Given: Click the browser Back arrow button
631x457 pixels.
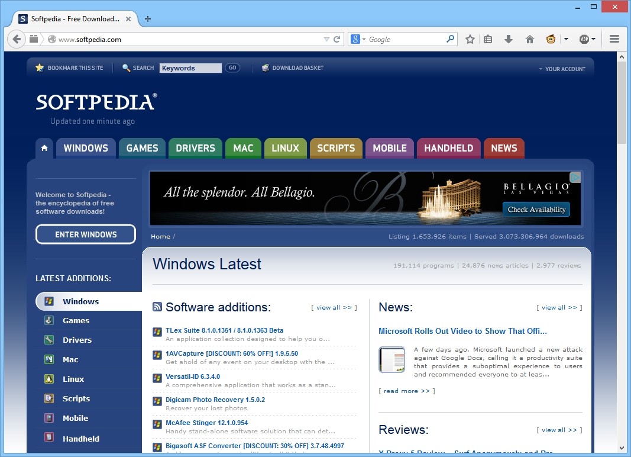Looking at the screenshot, I should [17, 39].
